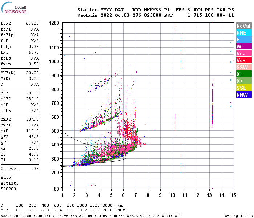This screenshot has width=254, height=218.
Task: Click the C-level value 33
Action: coord(36,169)
